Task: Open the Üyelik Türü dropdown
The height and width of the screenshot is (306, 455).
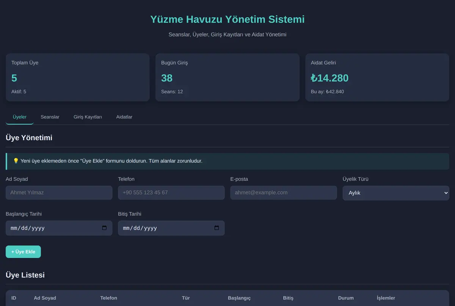Action: click(x=396, y=193)
